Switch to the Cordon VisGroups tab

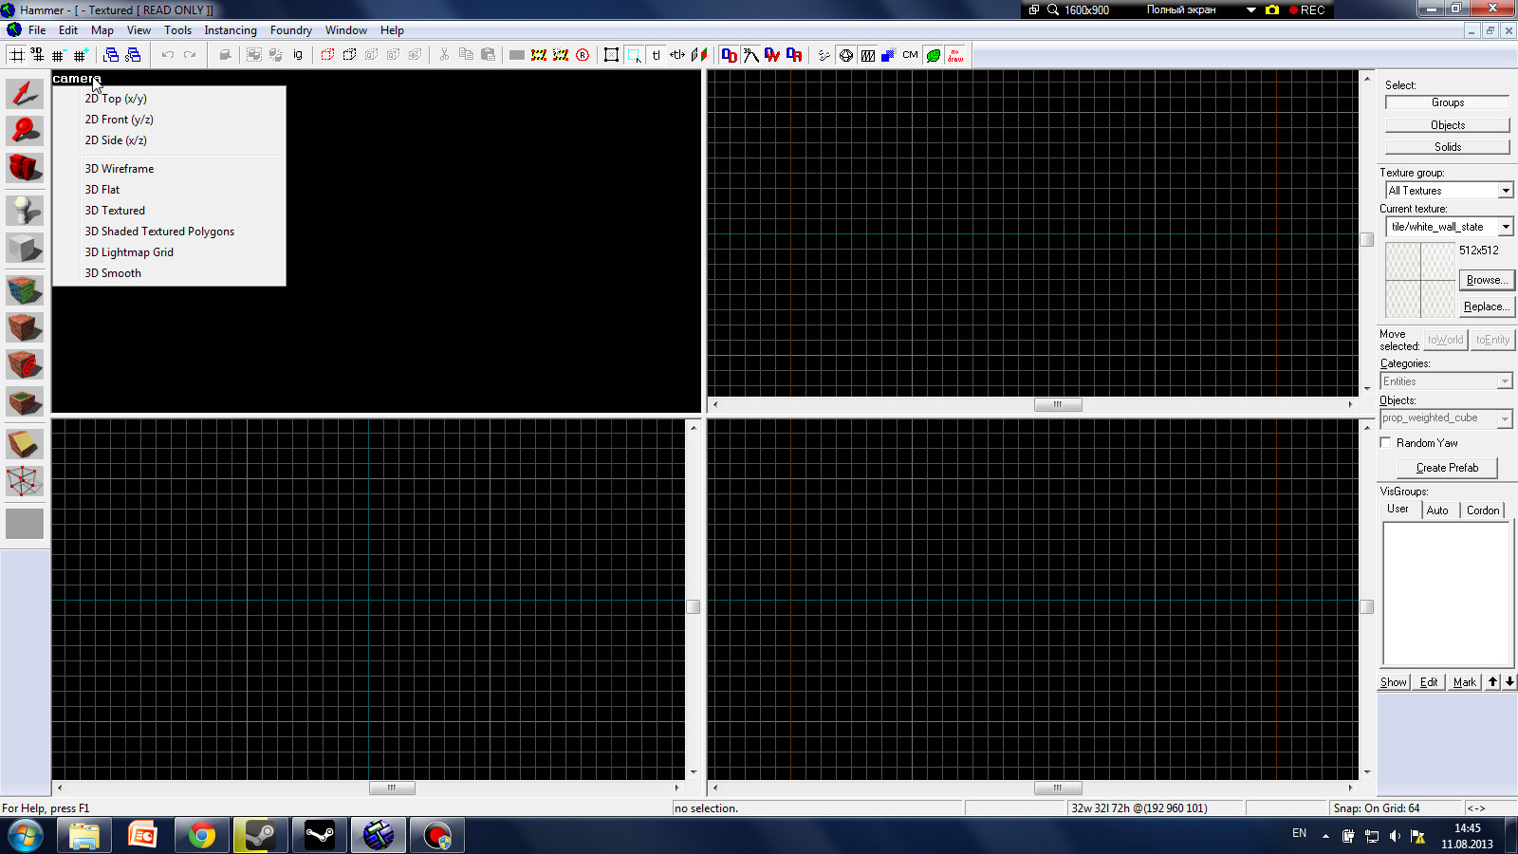pyautogui.click(x=1483, y=511)
